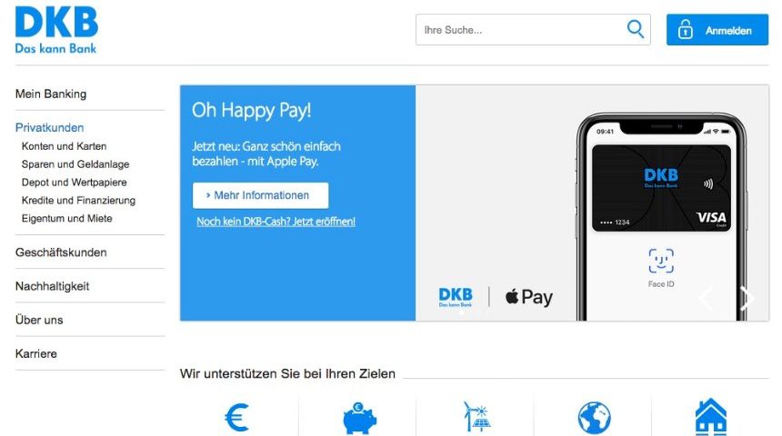Open the Mein Banking menu item

(x=51, y=94)
